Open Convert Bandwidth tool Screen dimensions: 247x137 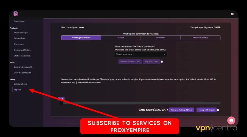pos(23,67)
